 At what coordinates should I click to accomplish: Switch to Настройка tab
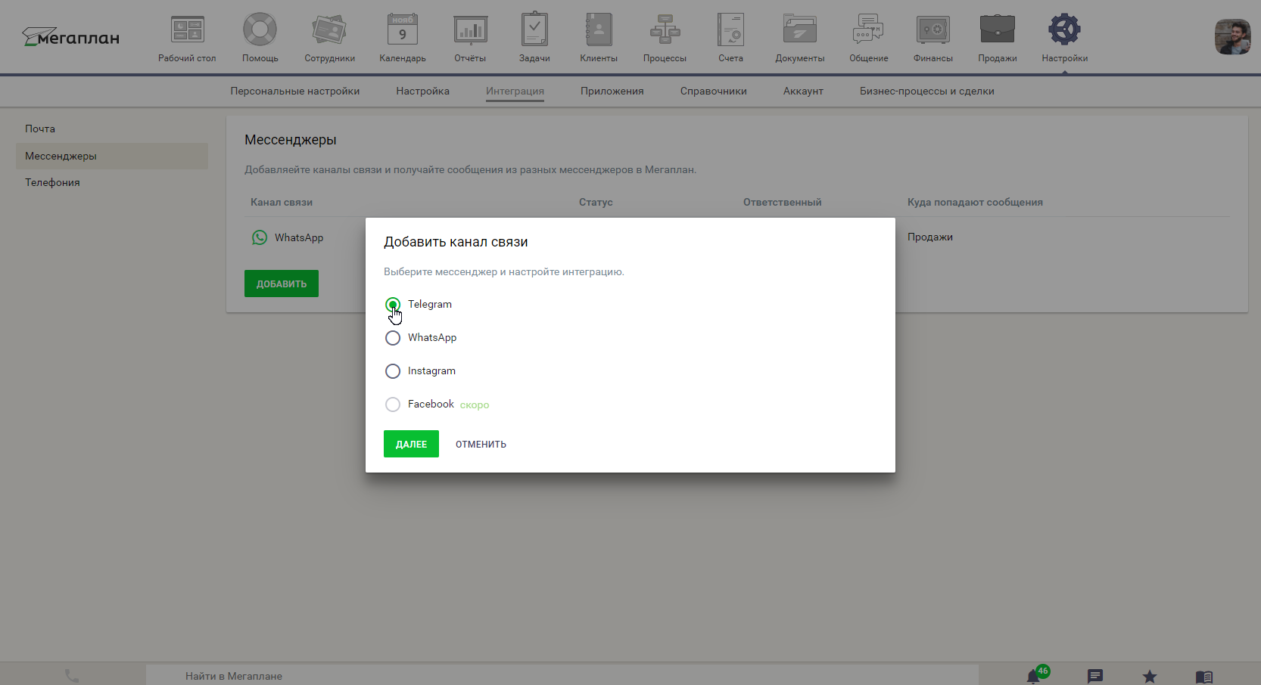422,91
